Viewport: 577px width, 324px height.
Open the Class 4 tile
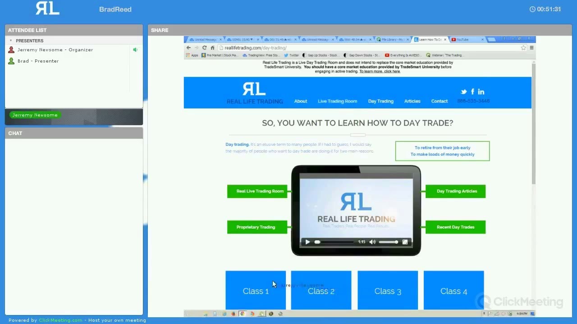(x=453, y=290)
